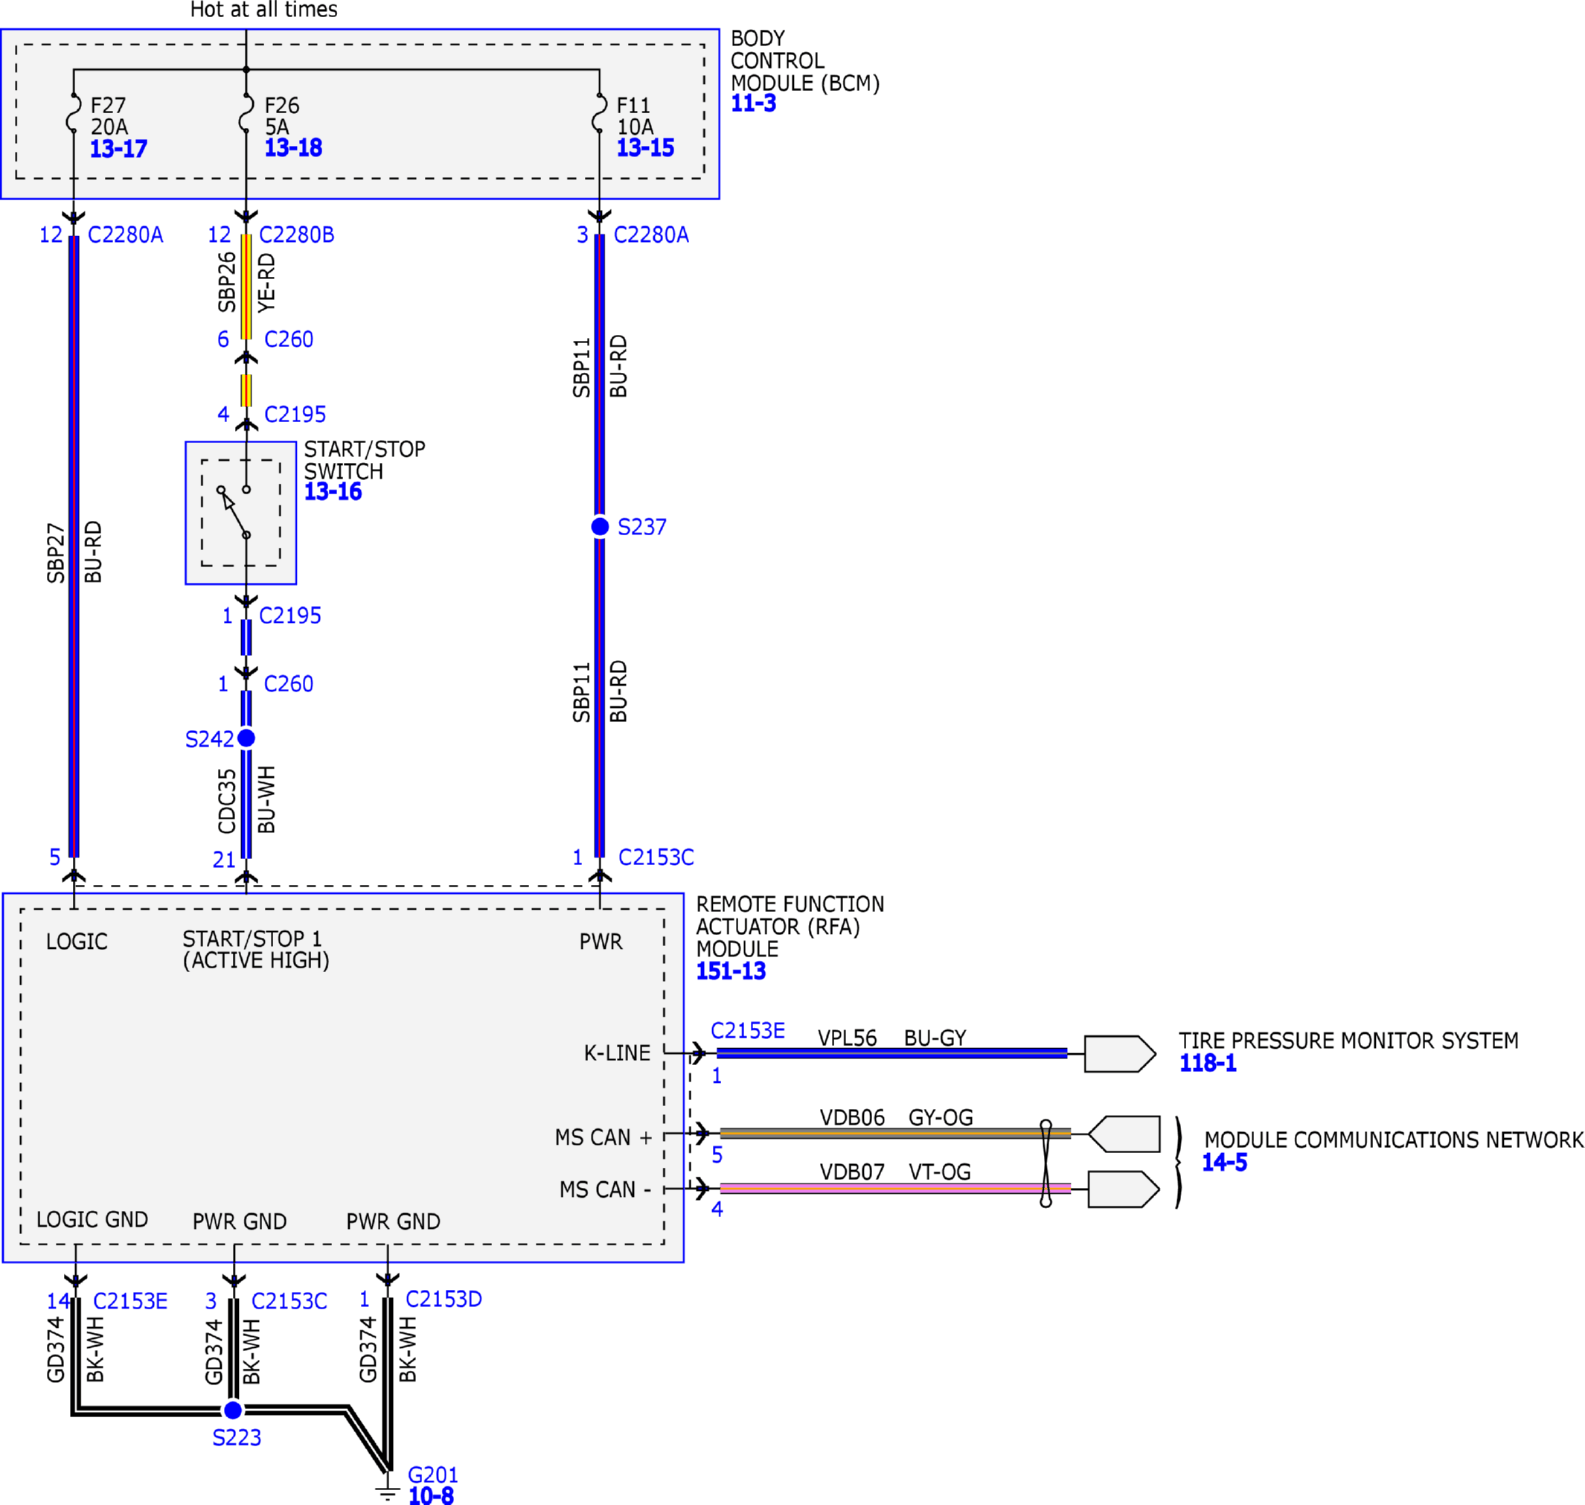The height and width of the screenshot is (1505, 1585).
Task: Select connector label C2280B
Action: click(x=297, y=235)
